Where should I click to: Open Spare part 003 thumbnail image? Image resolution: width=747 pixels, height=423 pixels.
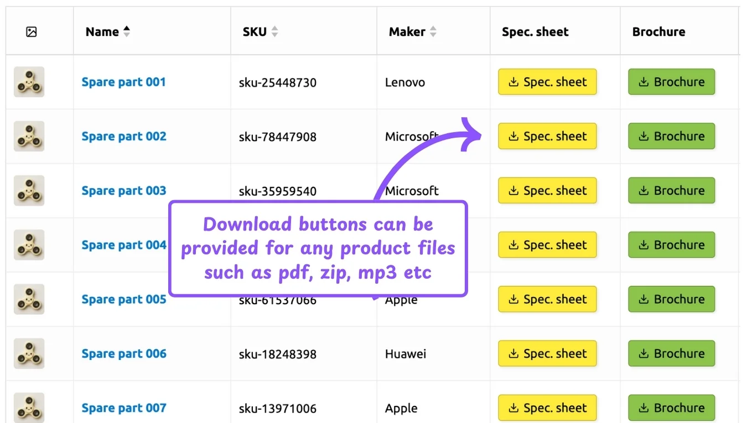click(x=29, y=191)
